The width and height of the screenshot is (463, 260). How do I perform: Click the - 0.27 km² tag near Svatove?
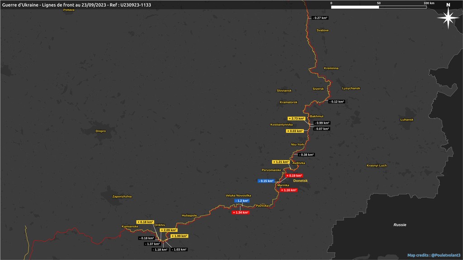click(320, 18)
